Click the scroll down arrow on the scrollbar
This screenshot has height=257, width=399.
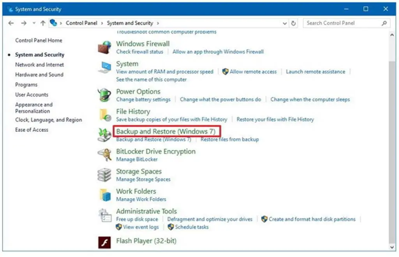point(392,247)
